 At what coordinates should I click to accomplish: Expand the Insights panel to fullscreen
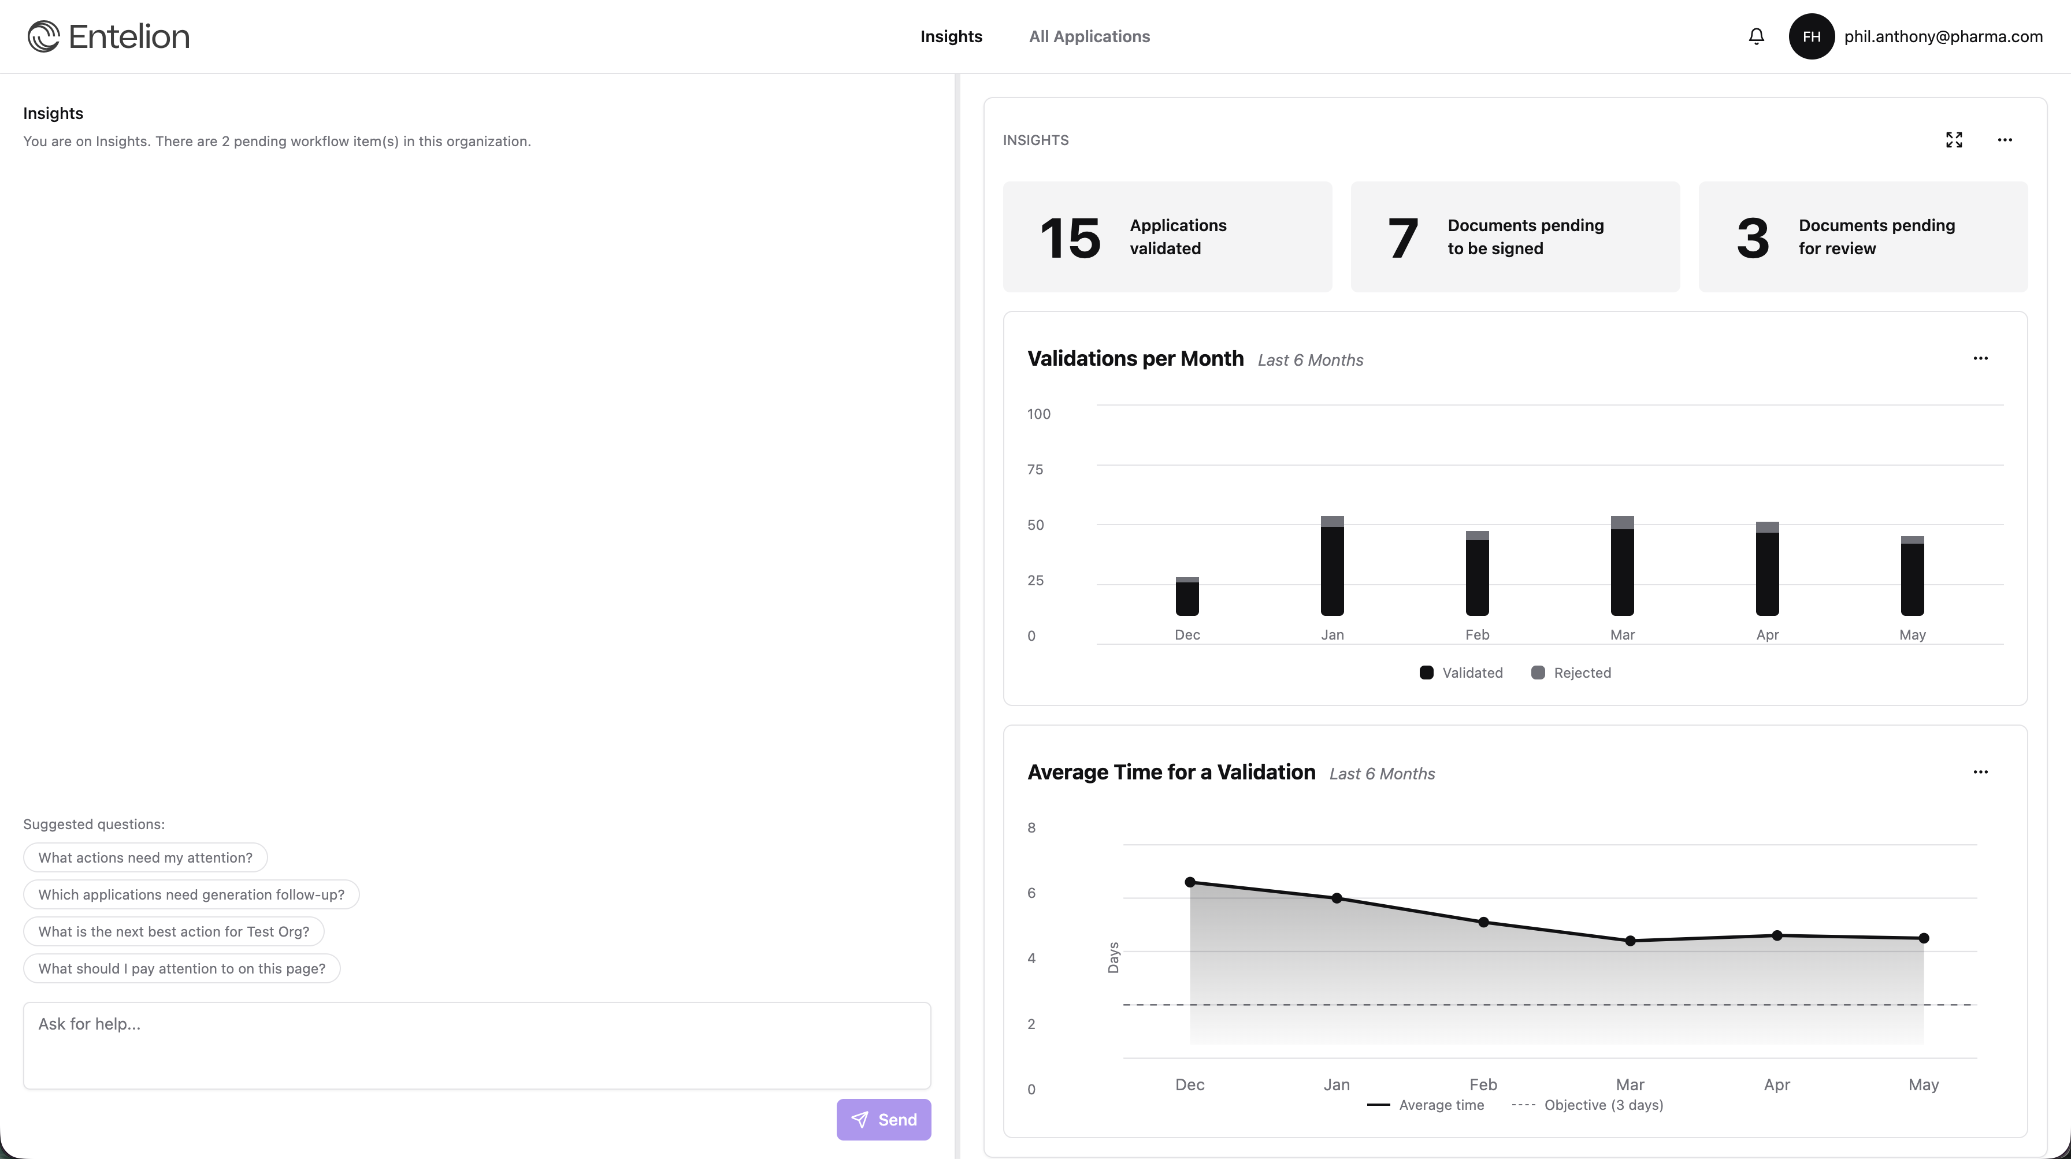click(x=1954, y=140)
